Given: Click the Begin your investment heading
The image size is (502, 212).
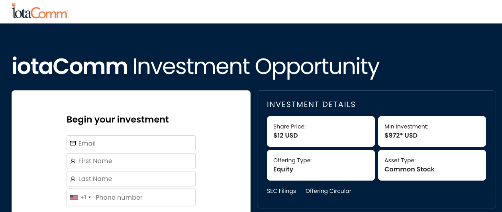Looking at the screenshot, I should tap(118, 119).
